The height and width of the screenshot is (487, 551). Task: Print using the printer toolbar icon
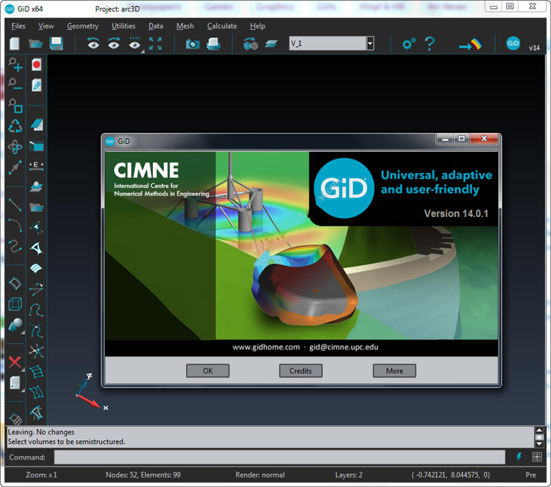214,44
